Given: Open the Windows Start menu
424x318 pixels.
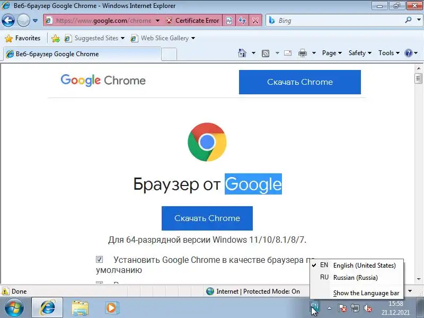Looking at the screenshot, I should (14, 308).
